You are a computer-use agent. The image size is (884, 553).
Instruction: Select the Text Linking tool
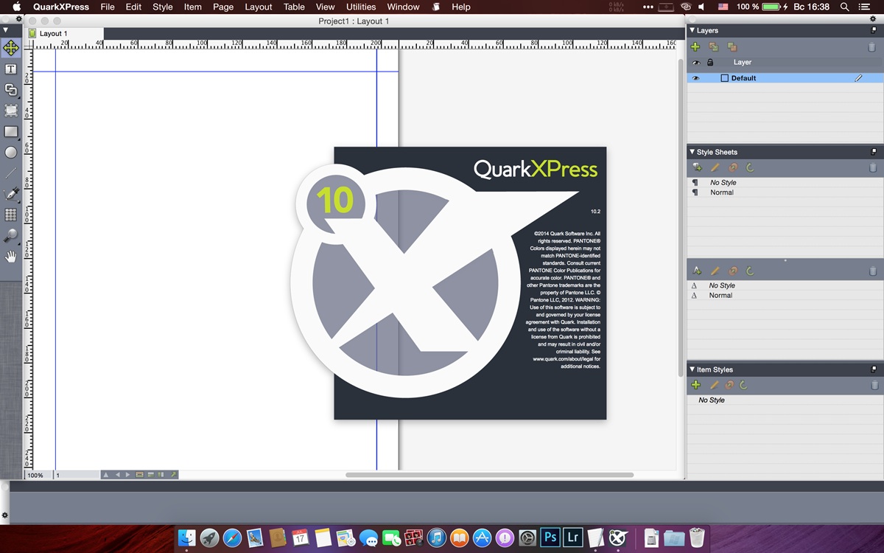(x=11, y=89)
